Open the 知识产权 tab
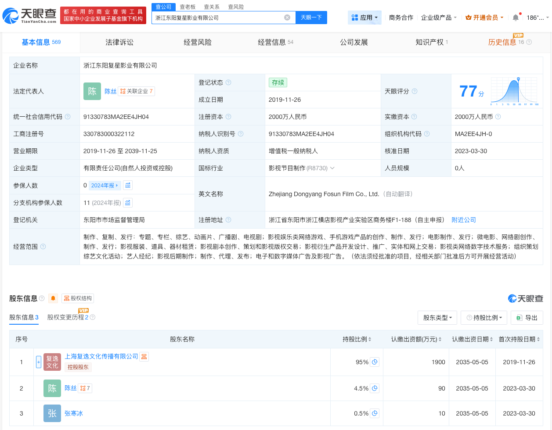Image resolution: width=552 pixels, height=430 pixels. (432, 42)
